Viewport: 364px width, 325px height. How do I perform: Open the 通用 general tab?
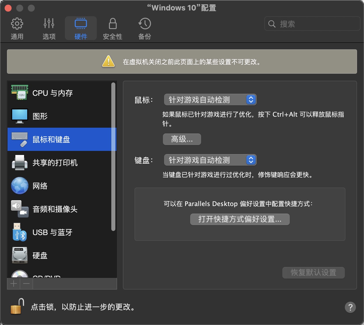click(17, 28)
